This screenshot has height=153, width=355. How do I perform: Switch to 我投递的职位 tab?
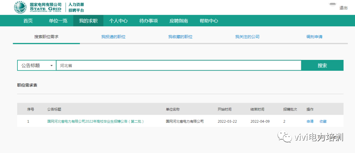tap(113, 37)
